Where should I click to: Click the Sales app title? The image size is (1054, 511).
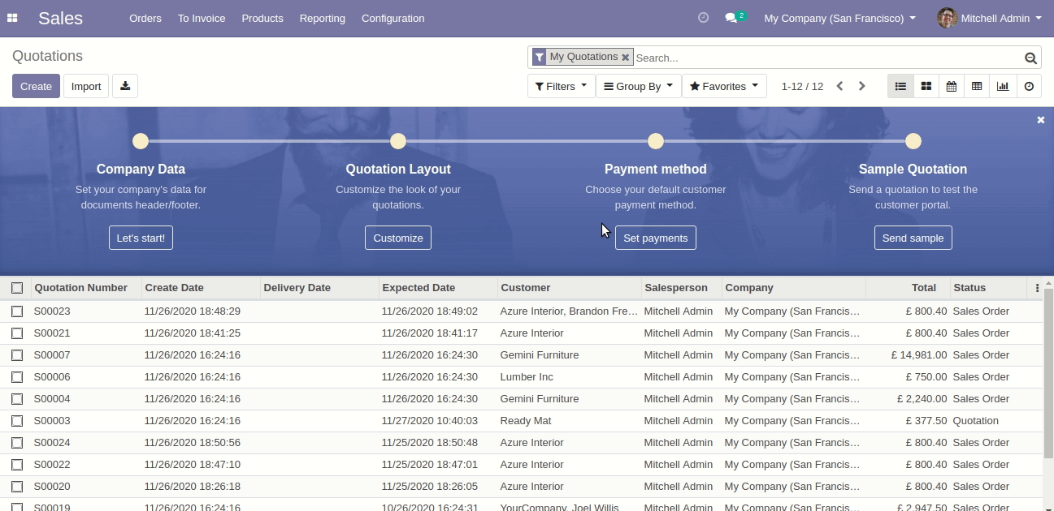[60, 18]
